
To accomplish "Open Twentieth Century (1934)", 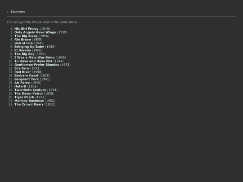I will 30,90.
